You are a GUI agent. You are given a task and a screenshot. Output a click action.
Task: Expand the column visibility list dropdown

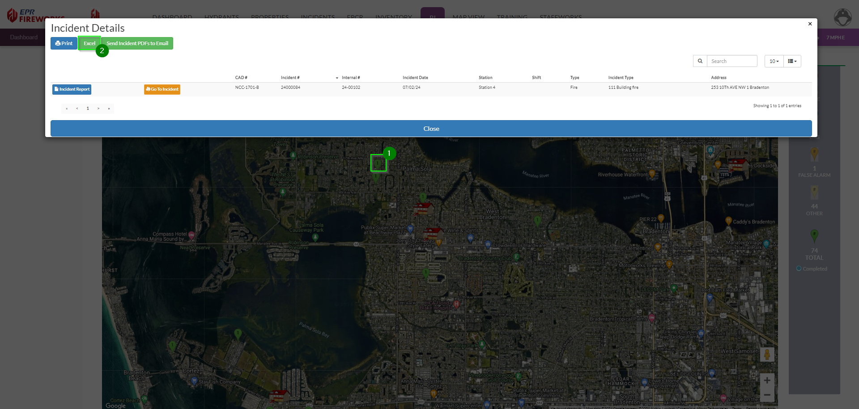coord(792,61)
